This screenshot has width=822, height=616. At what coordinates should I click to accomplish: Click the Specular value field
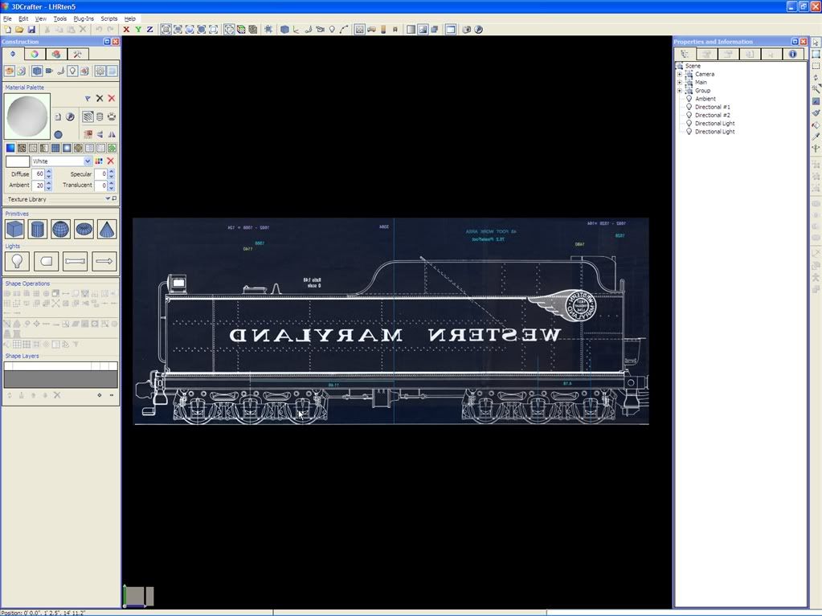(x=102, y=174)
